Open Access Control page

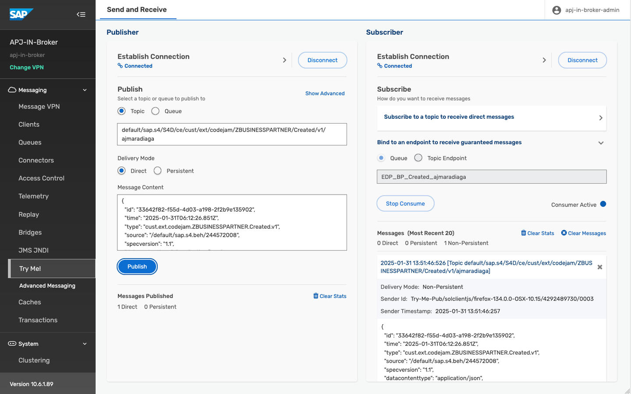click(41, 178)
